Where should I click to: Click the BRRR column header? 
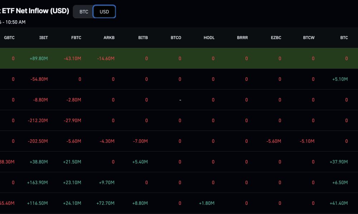coord(242,38)
